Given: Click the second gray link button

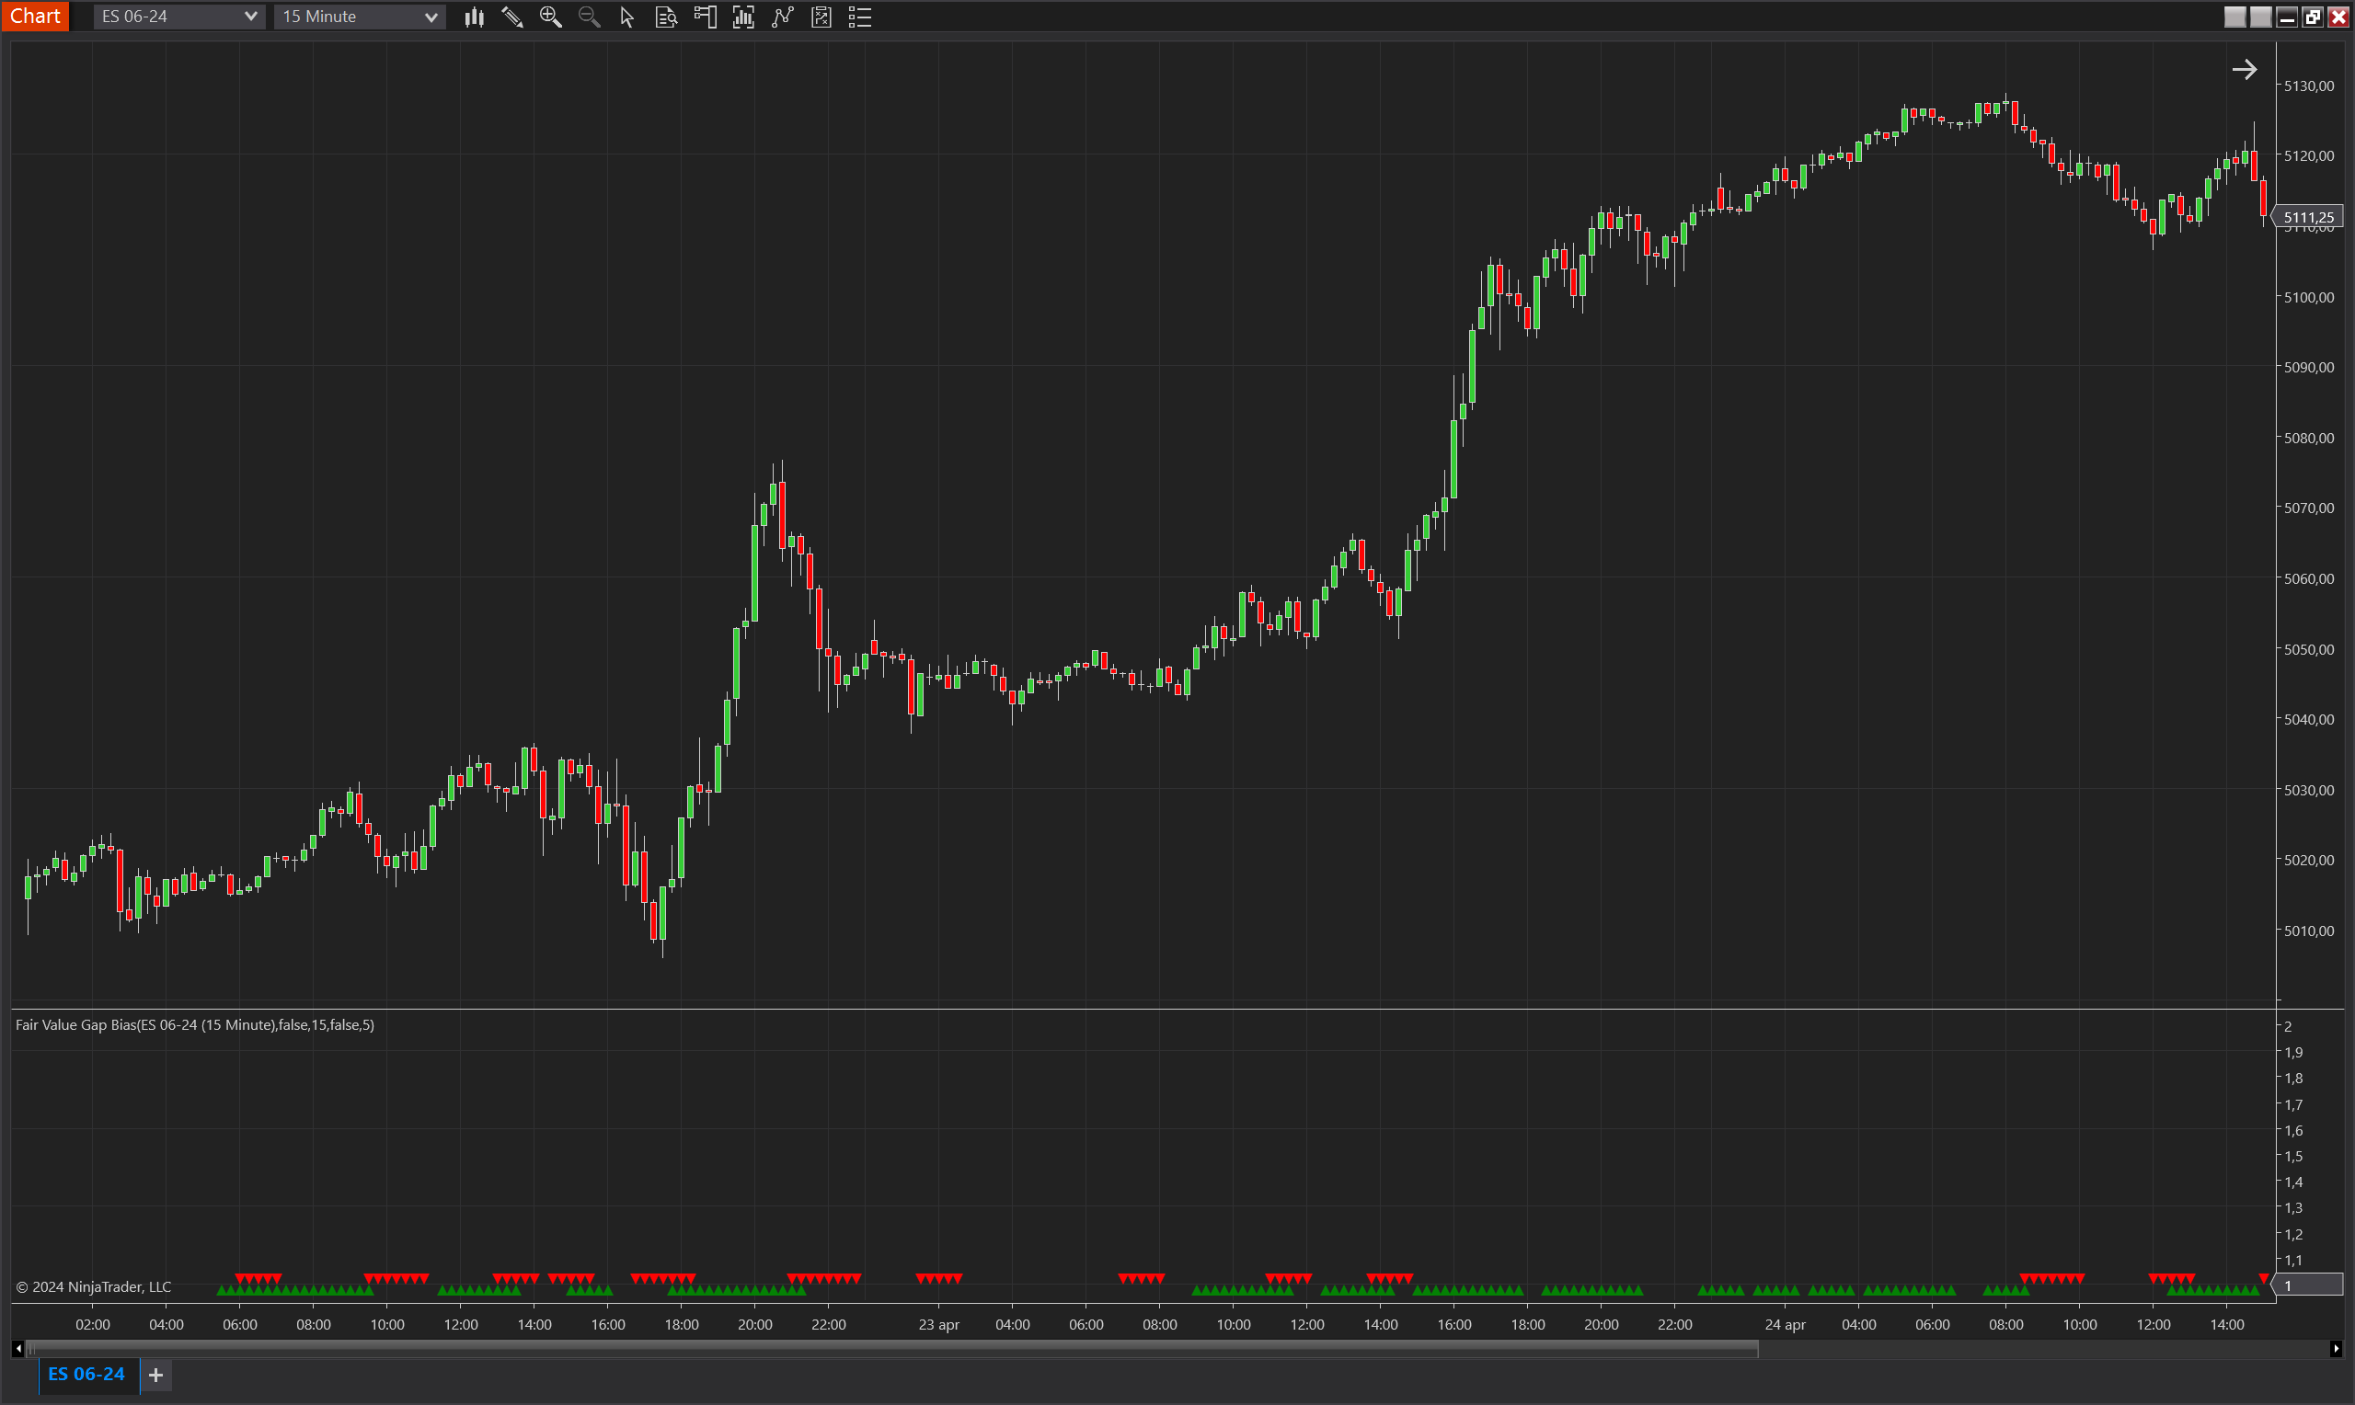Looking at the screenshot, I should [2260, 17].
